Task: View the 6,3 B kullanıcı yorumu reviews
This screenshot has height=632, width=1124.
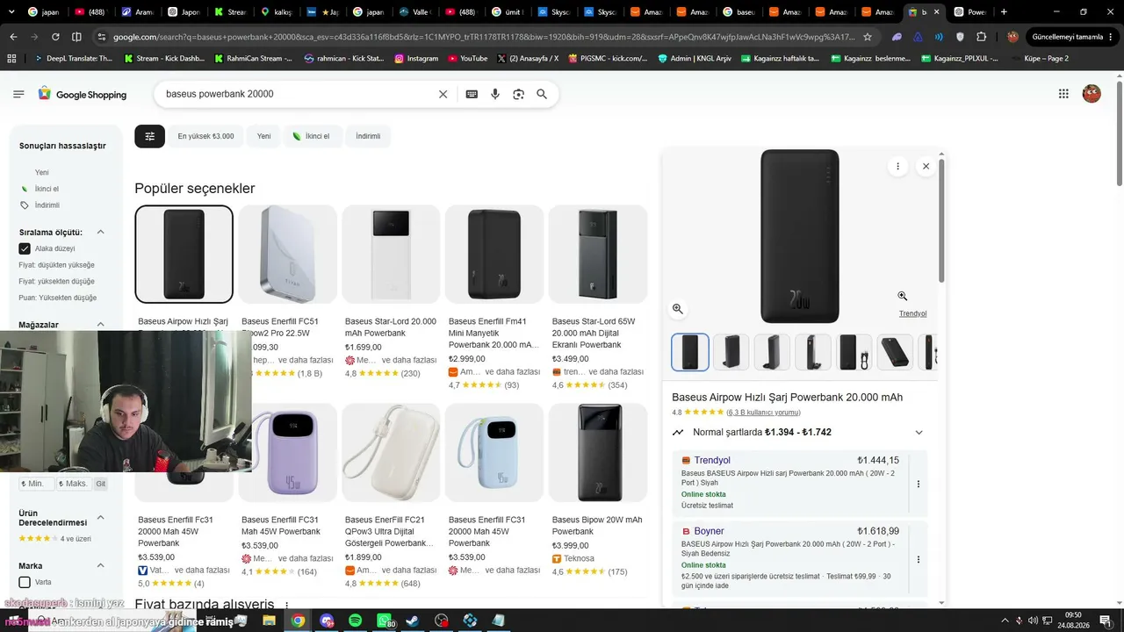Action: click(763, 413)
